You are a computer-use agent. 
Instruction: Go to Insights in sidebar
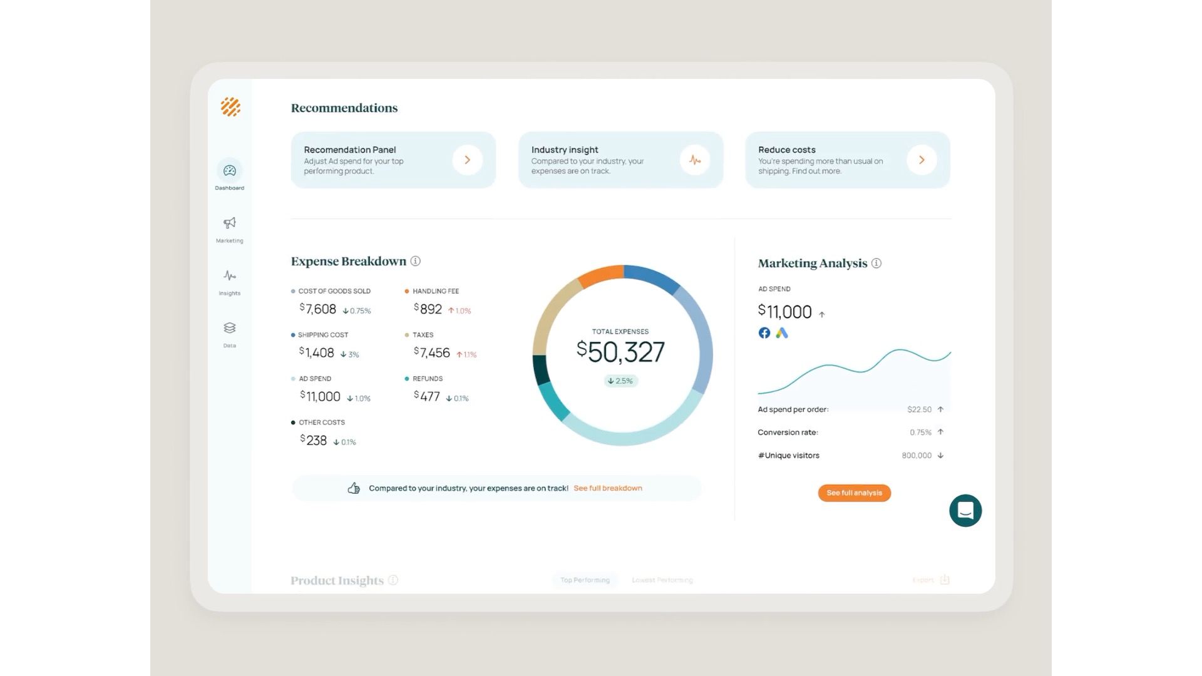point(230,276)
